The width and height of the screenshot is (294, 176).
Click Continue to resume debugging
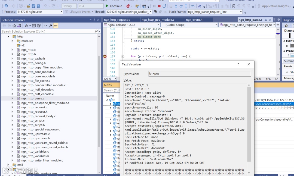(x=114, y=6)
